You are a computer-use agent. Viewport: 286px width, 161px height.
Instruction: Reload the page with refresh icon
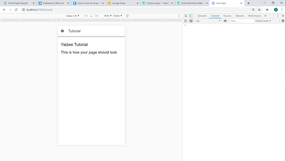tap(16, 10)
